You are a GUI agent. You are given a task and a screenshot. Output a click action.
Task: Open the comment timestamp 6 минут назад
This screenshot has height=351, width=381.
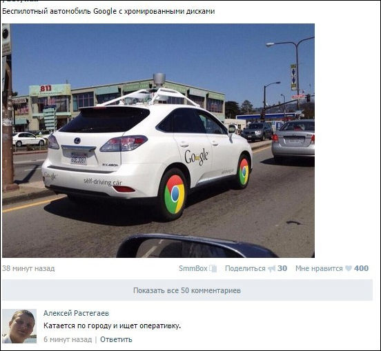pyautogui.click(x=68, y=339)
